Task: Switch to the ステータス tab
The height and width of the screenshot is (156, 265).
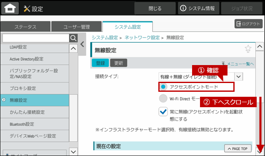Action: pos(25,27)
